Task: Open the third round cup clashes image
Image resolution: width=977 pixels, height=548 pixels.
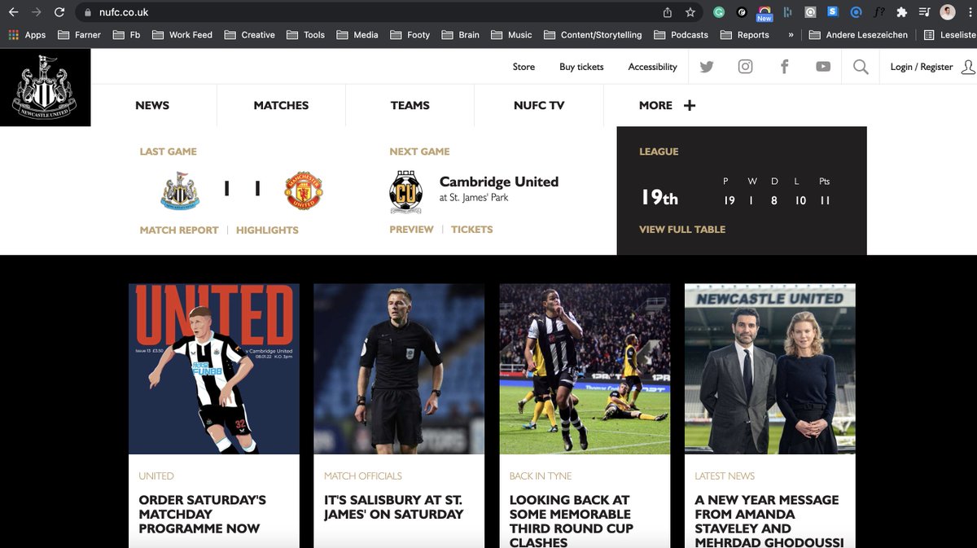Action: (x=585, y=369)
